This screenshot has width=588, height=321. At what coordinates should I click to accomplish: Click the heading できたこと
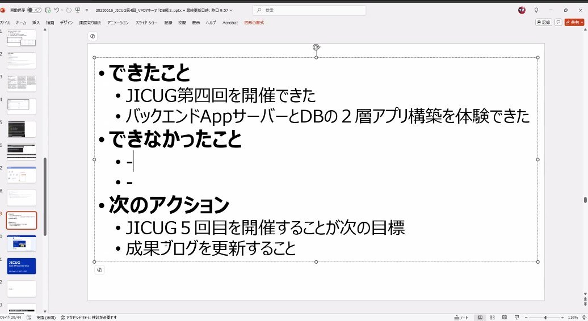pyautogui.click(x=150, y=73)
